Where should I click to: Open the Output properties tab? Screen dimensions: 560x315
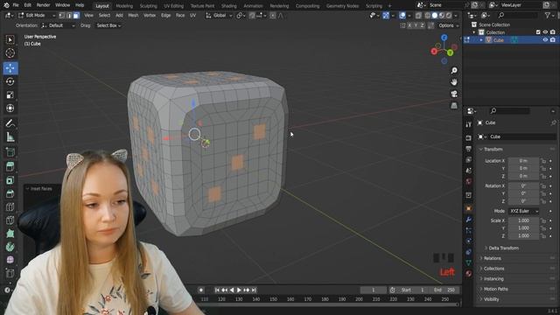pos(469,149)
